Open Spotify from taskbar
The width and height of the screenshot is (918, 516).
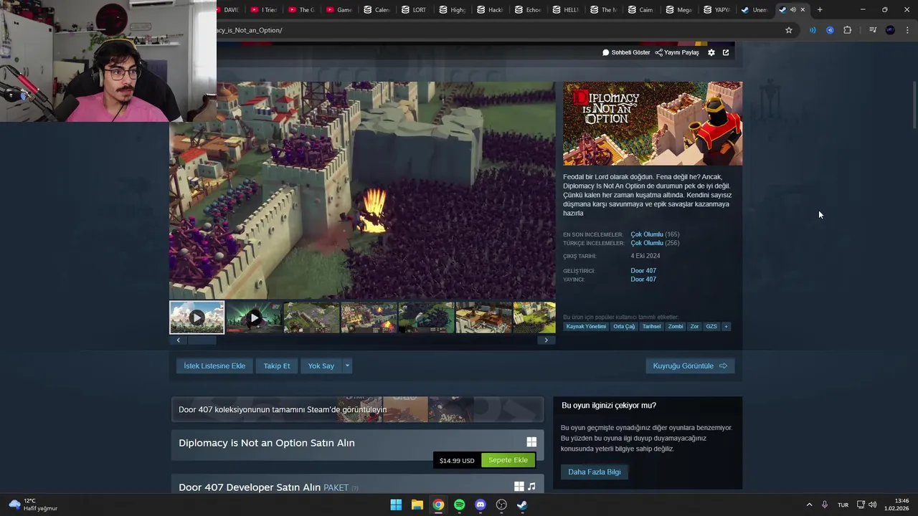tap(459, 505)
